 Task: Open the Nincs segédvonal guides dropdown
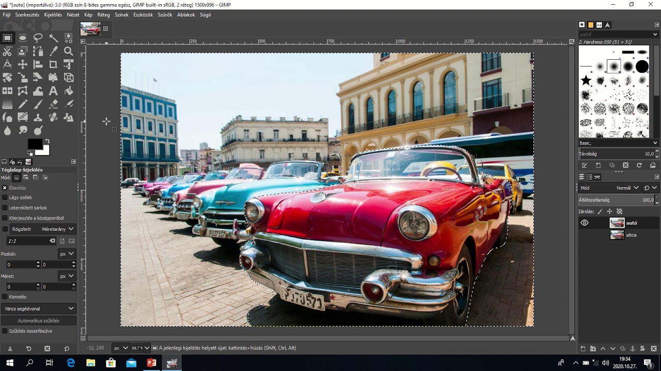click(39, 309)
